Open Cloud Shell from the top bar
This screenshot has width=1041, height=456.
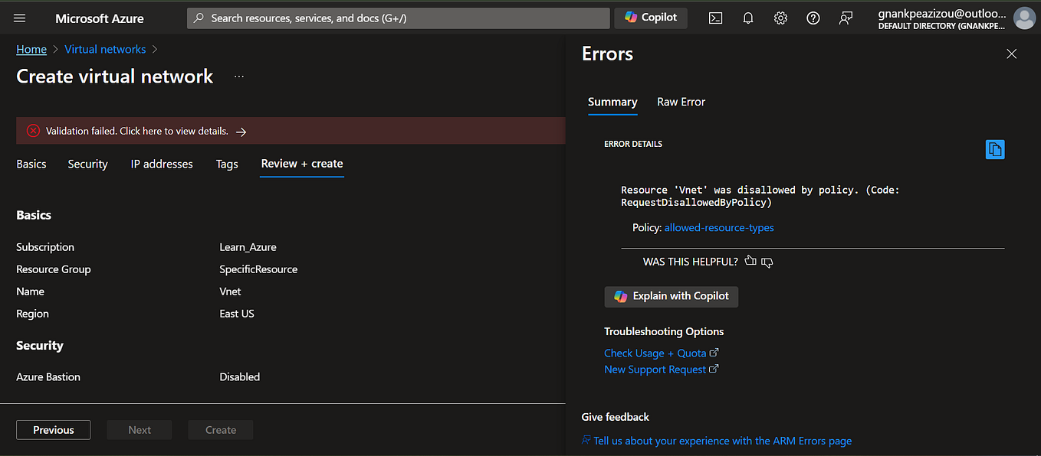click(x=715, y=18)
